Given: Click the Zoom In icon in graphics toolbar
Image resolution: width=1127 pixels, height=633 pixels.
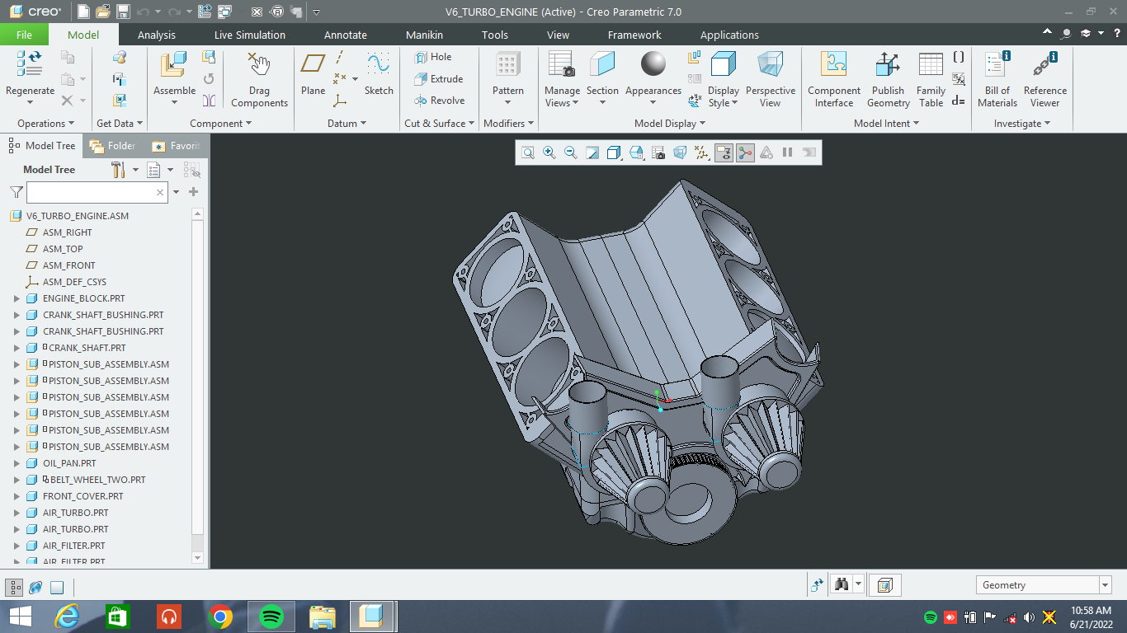Looking at the screenshot, I should click(x=549, y=152).
